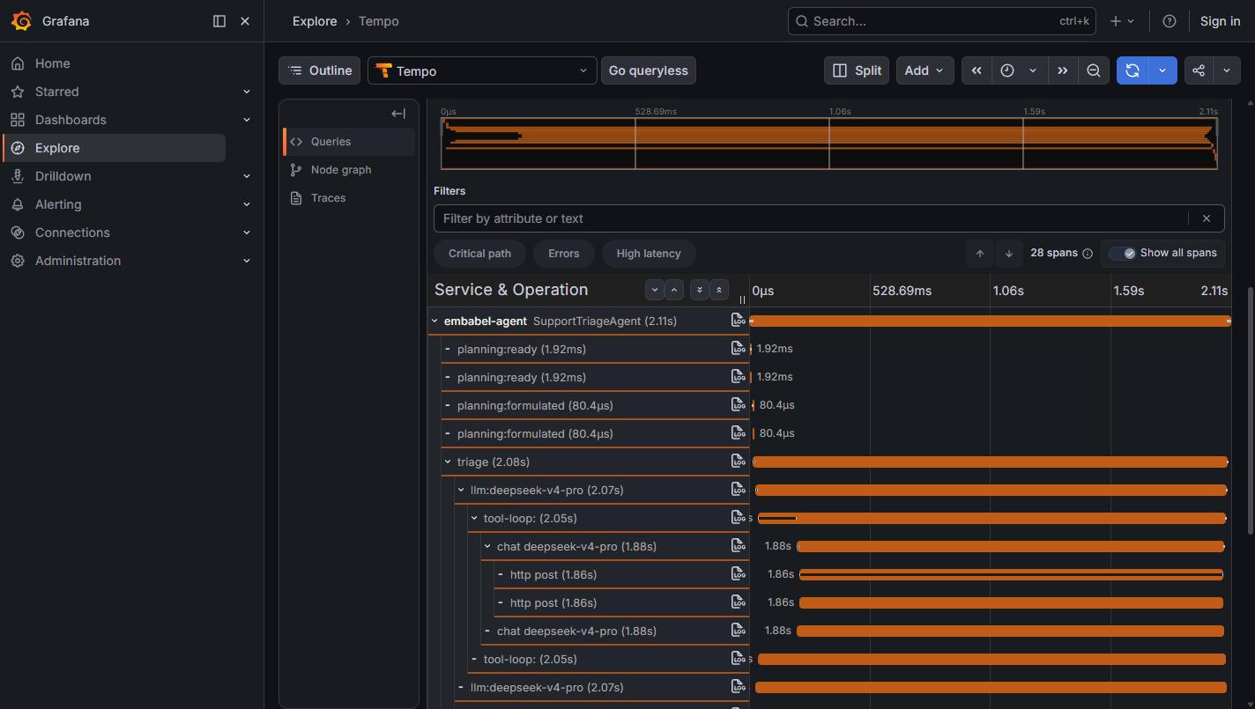This screenshot has width=1255, height=709.
Task: Open the Home nav item
Action: click(52, 63)
